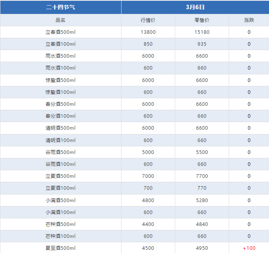Click the 3月6日 date header
This screenshot has width=269, height=253.
tap(195, 7)
